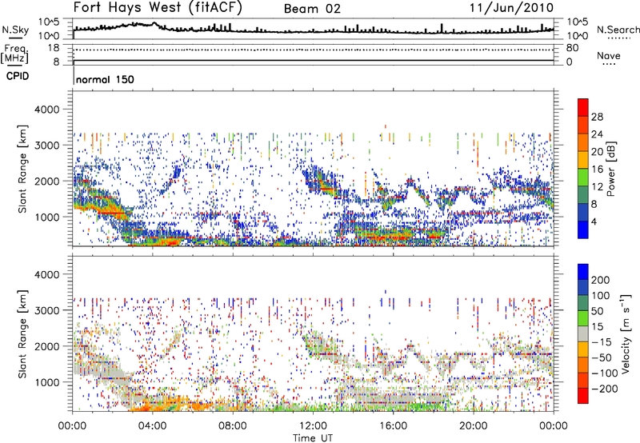Viewport: 640px width, 443px height.
Task: Click the "28" label on the Power colorbar
Action: pyautogui.click(x=597, y=117)
